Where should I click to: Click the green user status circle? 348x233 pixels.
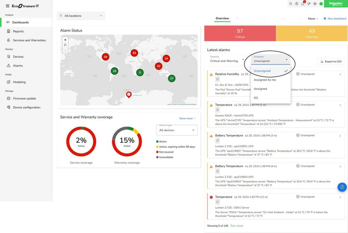pos(321,4)
